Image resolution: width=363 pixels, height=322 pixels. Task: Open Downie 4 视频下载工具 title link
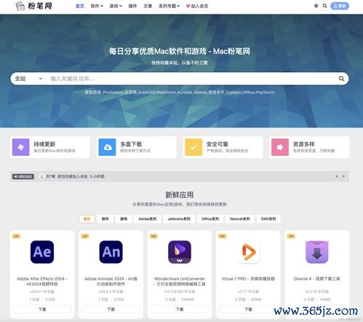(x=317, y=279)
